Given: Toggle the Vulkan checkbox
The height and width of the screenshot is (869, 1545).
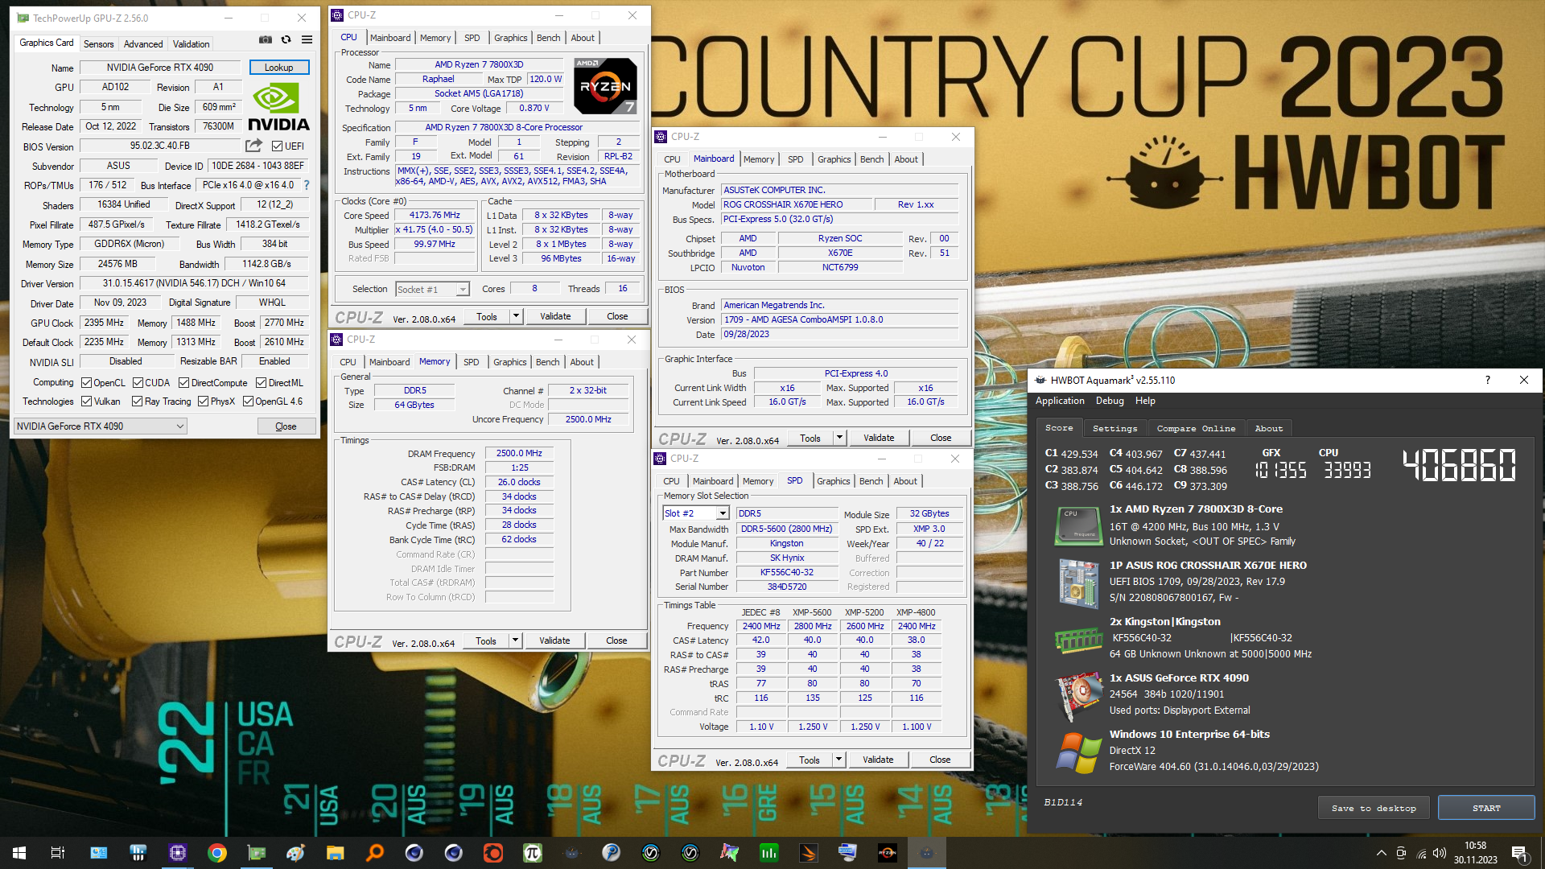Looking at the screenshot, I should [x=86, y=402].
